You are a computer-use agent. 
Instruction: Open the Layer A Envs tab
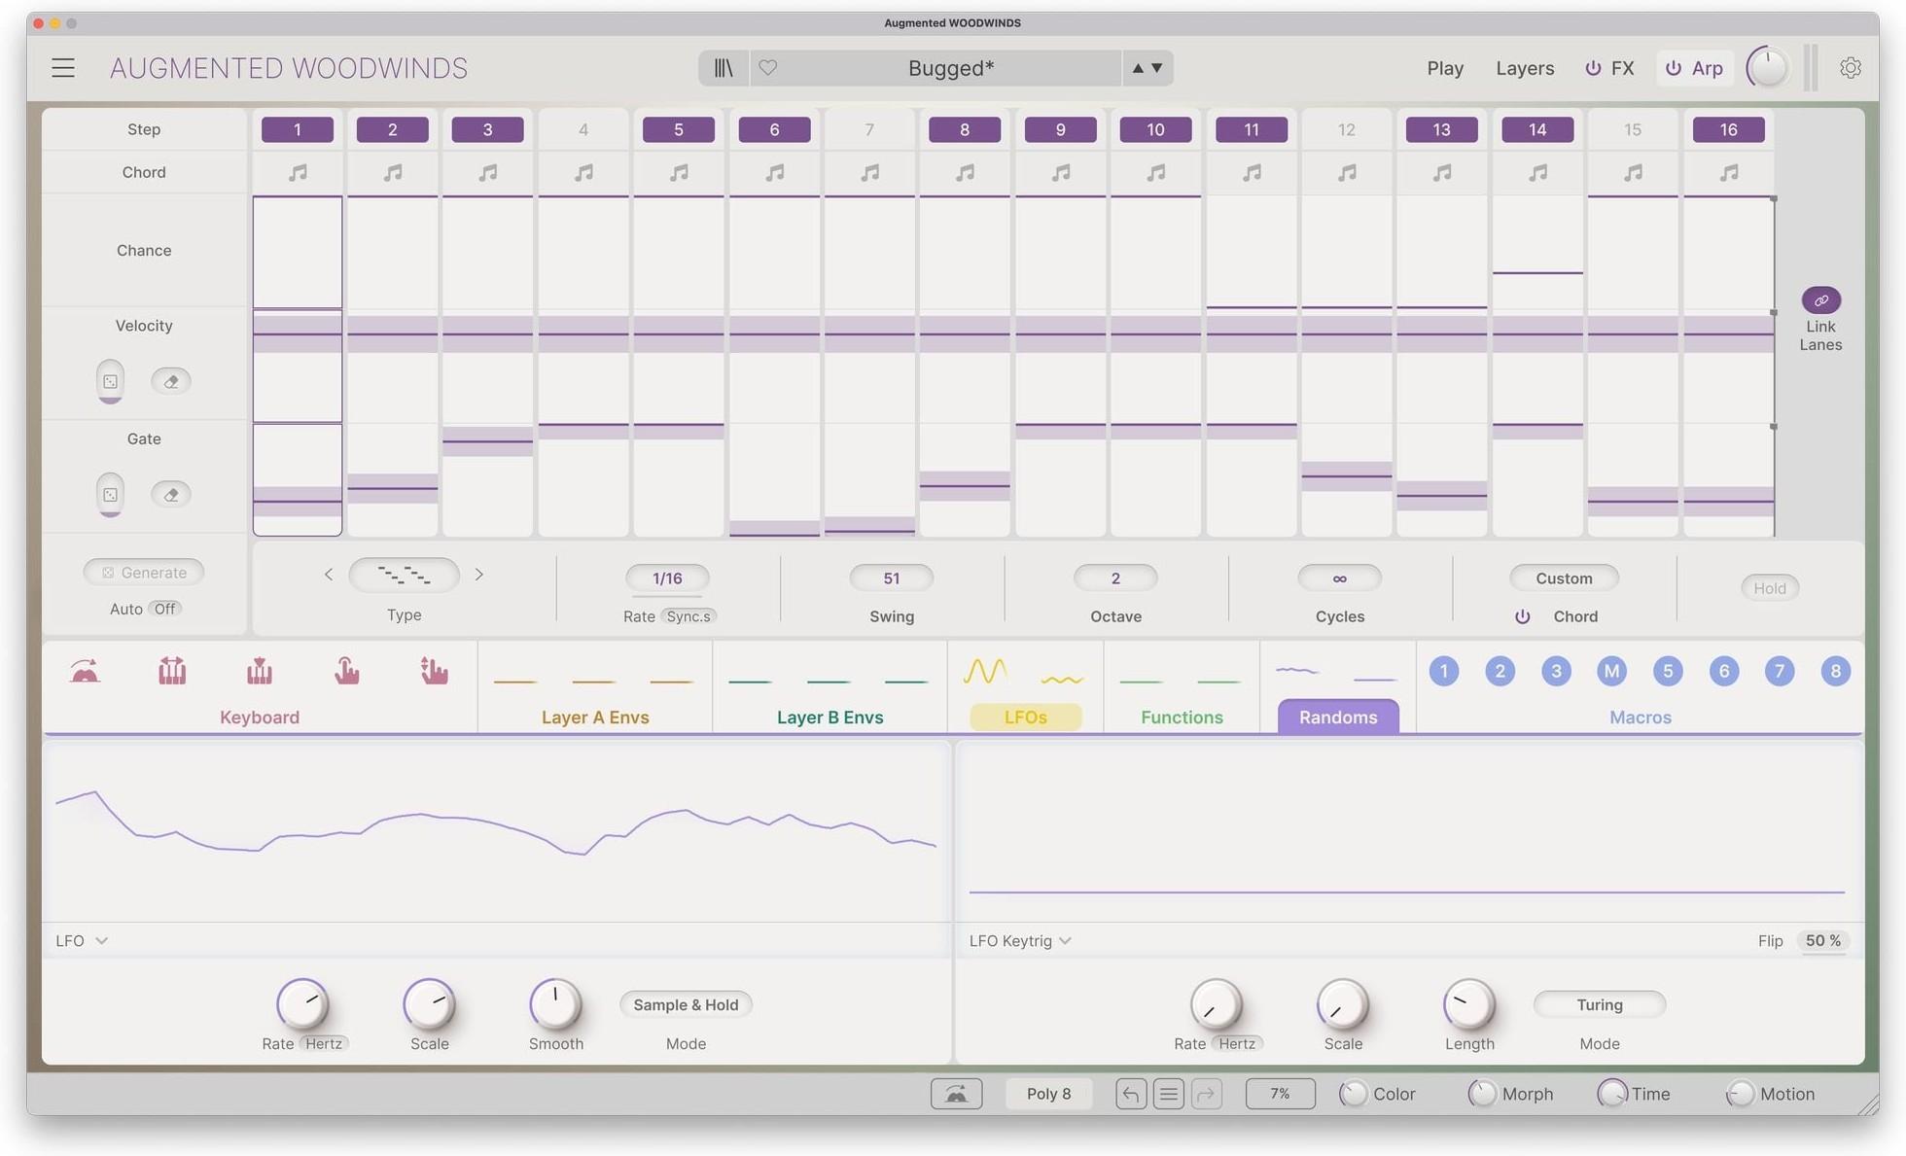coord(595,717)
